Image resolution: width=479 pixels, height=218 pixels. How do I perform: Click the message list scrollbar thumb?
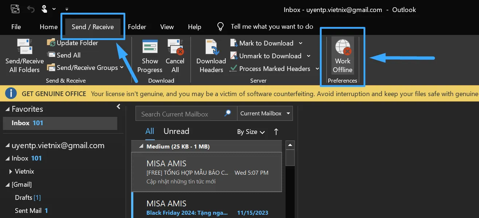(x=290, y=158)
